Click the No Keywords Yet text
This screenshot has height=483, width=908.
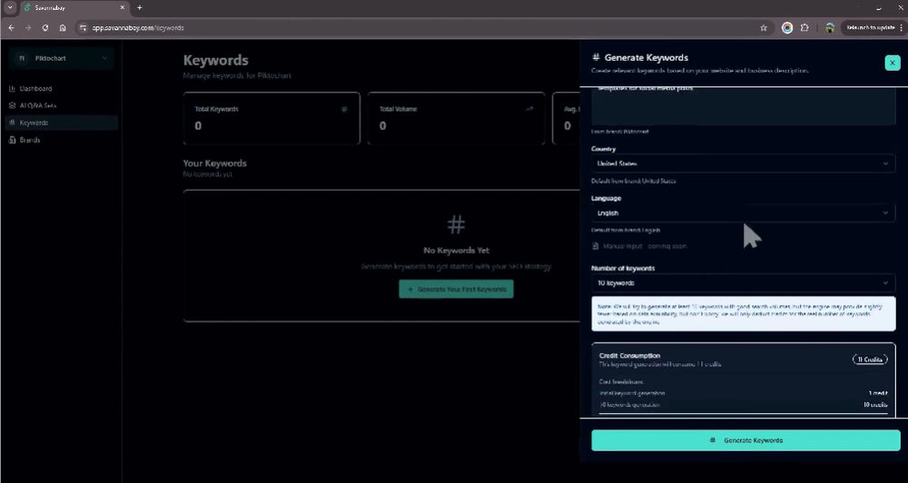(x=457, y=251)
